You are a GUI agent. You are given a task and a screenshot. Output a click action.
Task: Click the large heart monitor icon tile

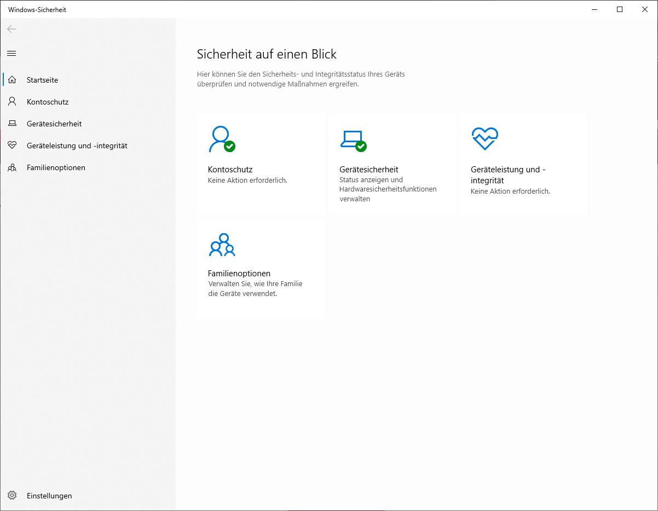pyautogui.click(x=485, y=138)
